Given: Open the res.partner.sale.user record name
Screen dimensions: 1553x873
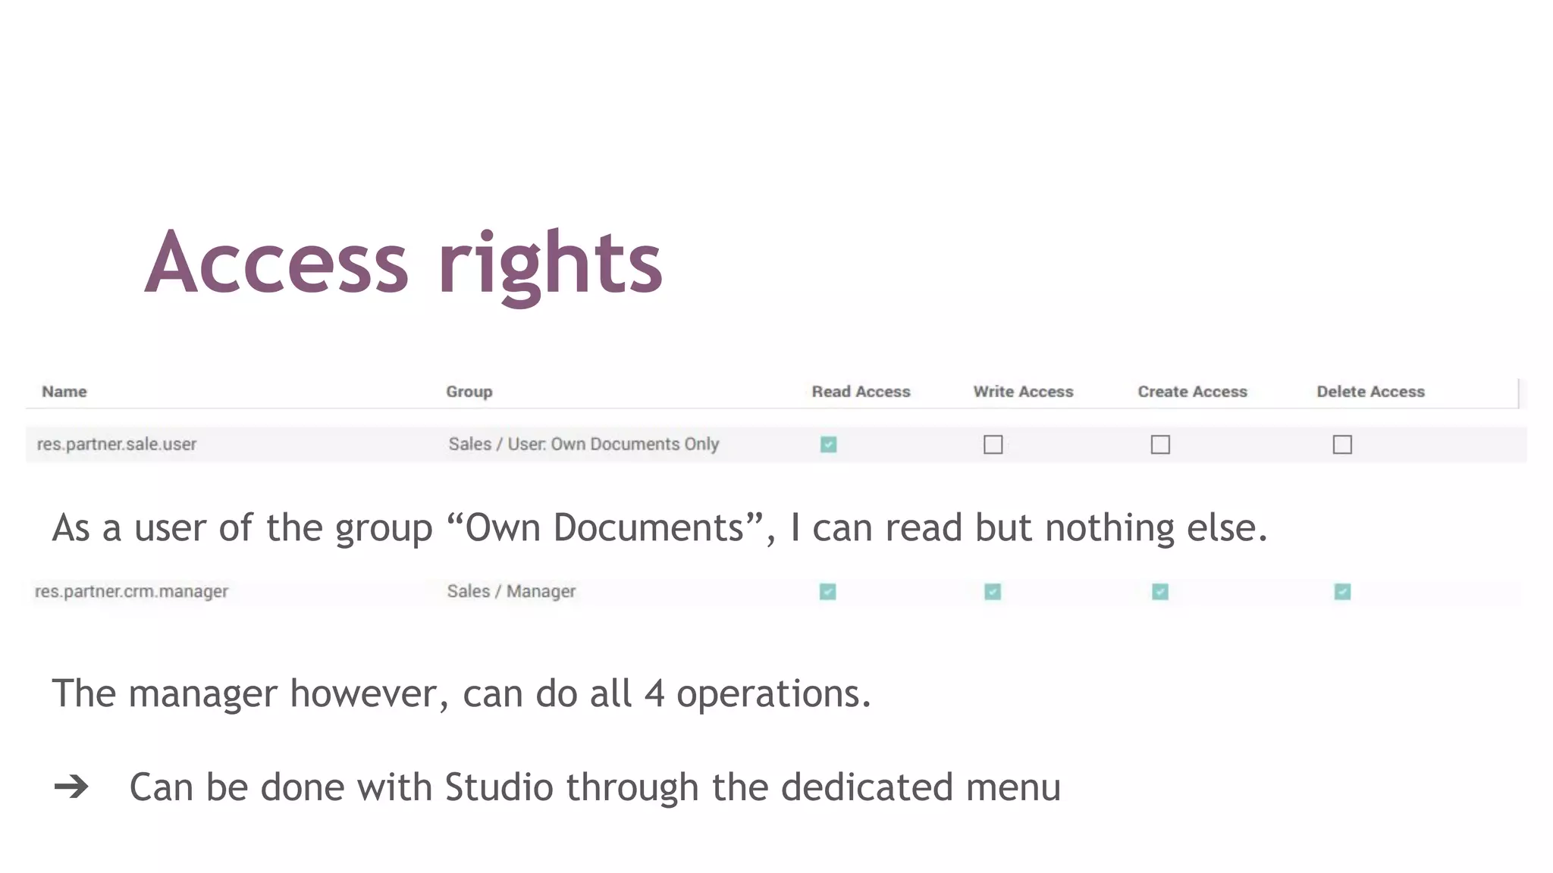Looking at the screenshot, I should pyautogui.click(x=117, y=444).
